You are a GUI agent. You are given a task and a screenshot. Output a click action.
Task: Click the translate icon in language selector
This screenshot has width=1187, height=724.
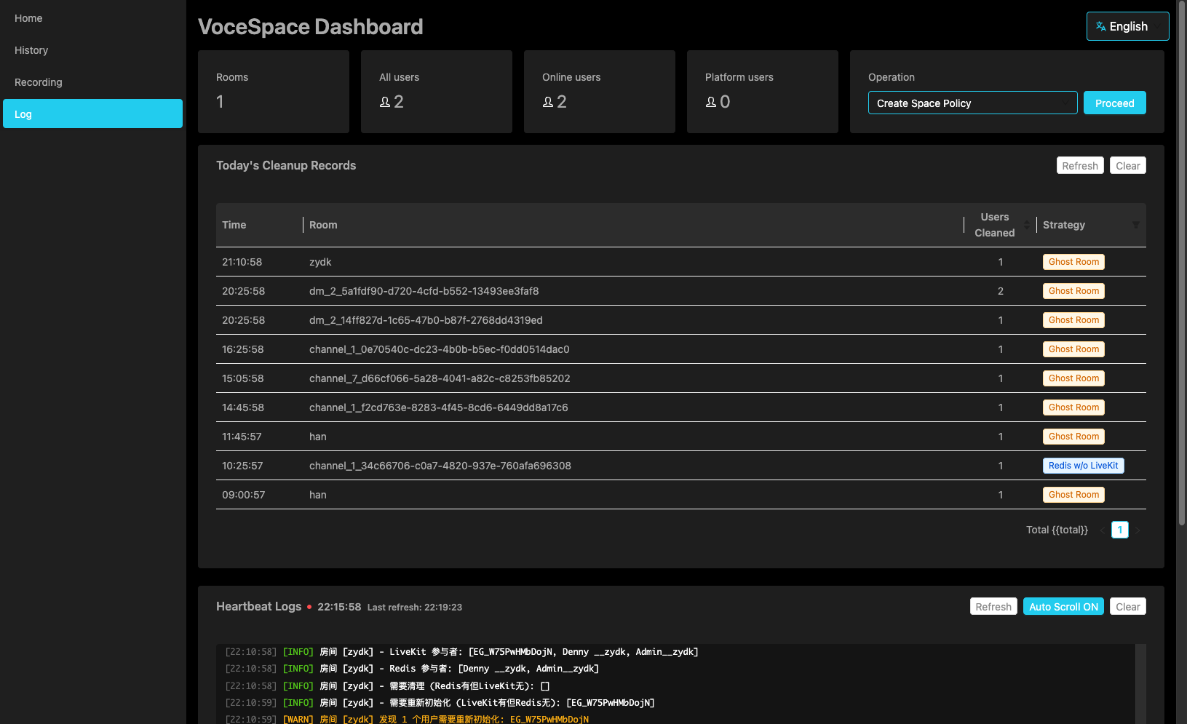point(1100,26)
